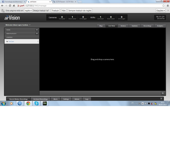Add a new playlist with the VIEW PLAYLISTS plus icon
Screen dimensions: 170x159
click(37, 34)
